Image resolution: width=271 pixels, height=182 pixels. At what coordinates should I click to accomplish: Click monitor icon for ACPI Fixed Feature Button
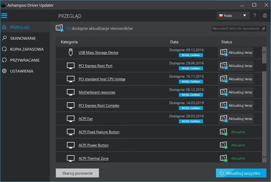pyautogui.click(x=70, y=132)
